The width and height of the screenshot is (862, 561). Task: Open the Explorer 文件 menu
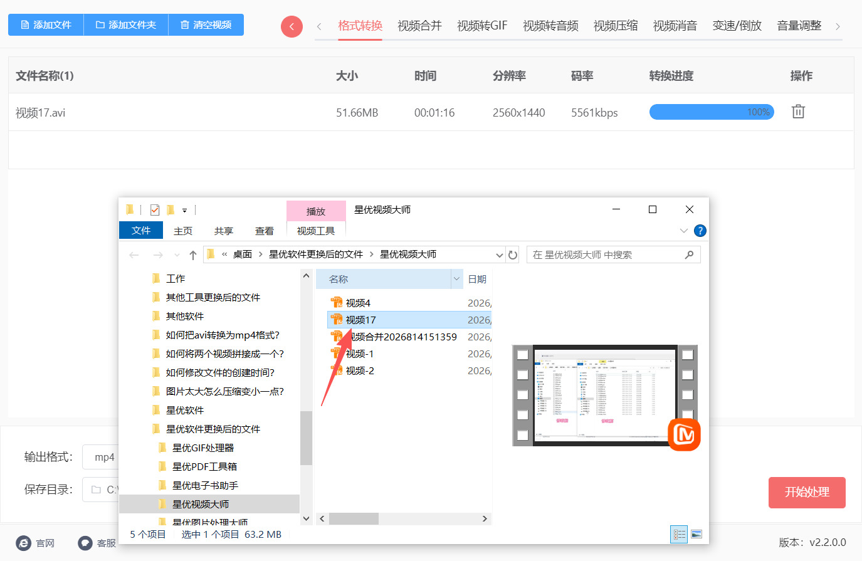(141, 231)
